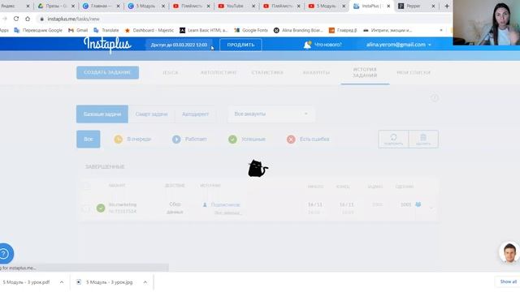Screen dimensions: 520x292
Task: Toggle the checkbox for itis.marketing task row
Action: click(x=86, y=208)
